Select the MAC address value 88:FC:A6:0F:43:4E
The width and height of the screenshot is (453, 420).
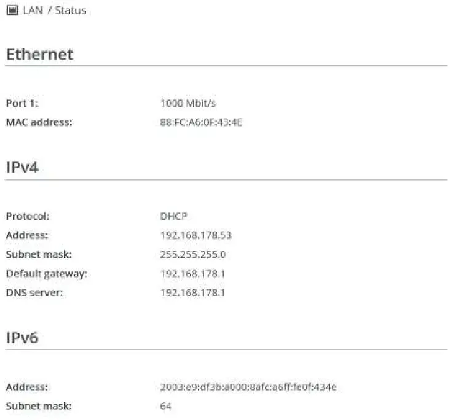pos(201,122)
